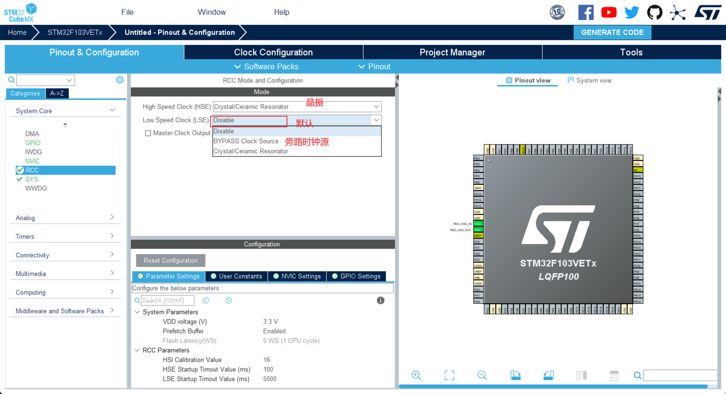726x394 pixels.
Task: Select SYS in System Core list
Action: pyautogui.click(x=32, y=179)
